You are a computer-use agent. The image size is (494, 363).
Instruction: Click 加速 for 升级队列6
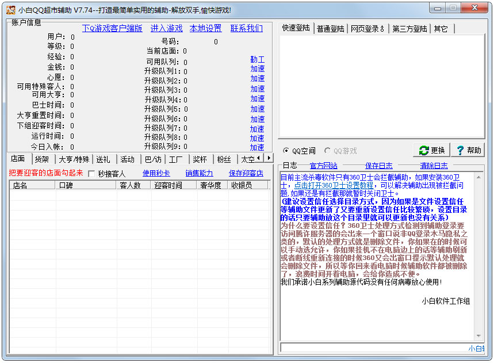[x=258, y=120]
